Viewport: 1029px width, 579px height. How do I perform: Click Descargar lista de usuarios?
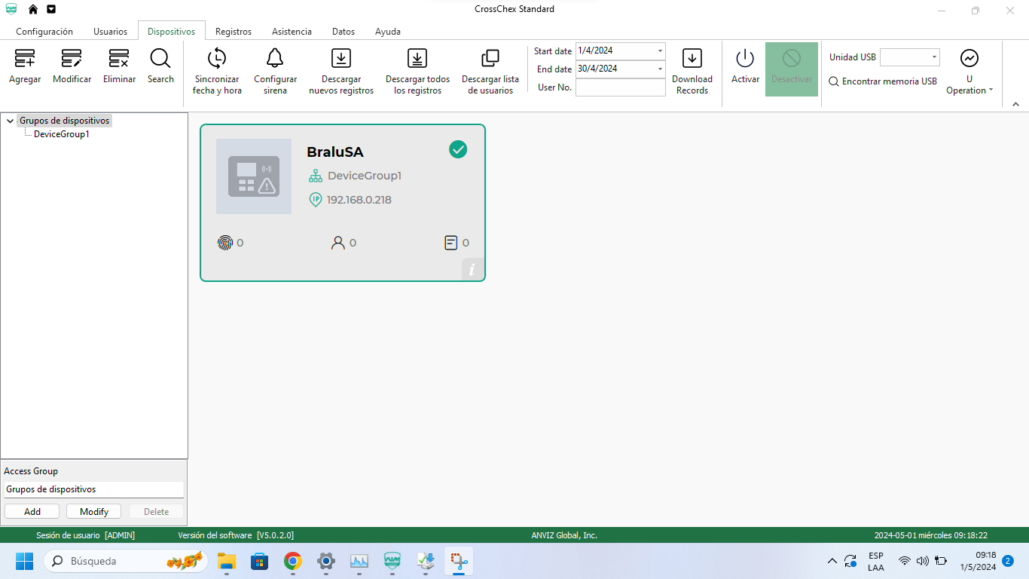point(490,72)
